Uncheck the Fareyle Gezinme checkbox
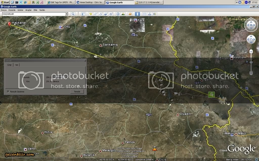 coord(8,92)
